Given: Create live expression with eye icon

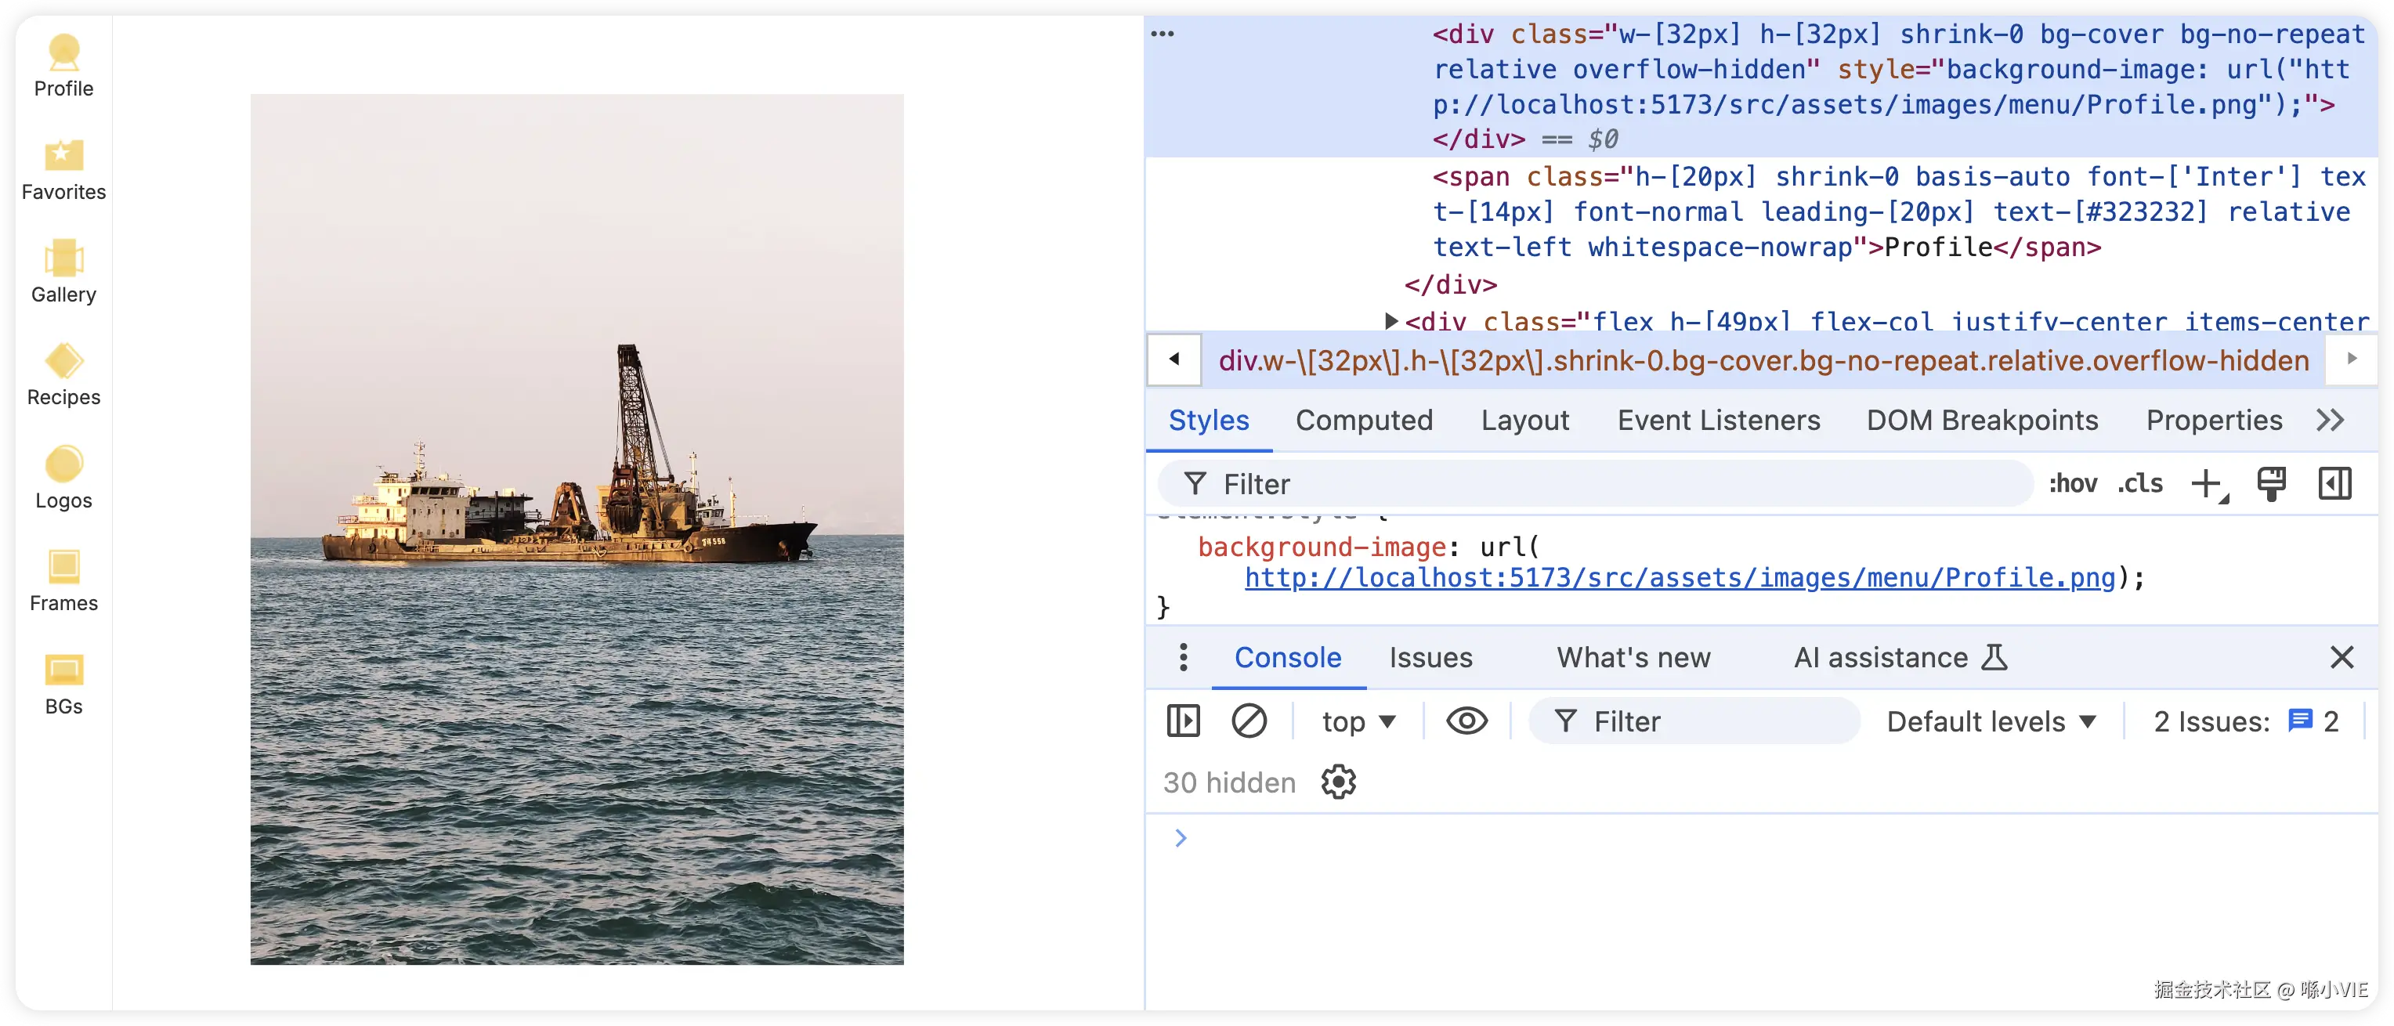Looking at the screenshot, I should coord(1466,721).
